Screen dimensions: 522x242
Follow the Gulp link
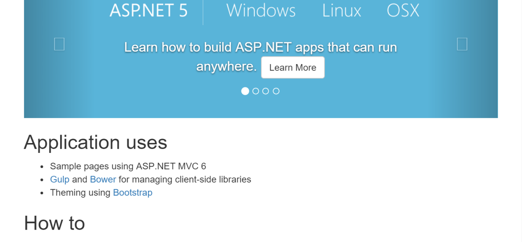60,180
